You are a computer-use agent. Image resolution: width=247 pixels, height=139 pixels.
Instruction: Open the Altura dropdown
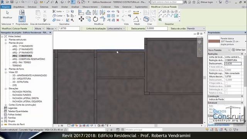[39, 29]
